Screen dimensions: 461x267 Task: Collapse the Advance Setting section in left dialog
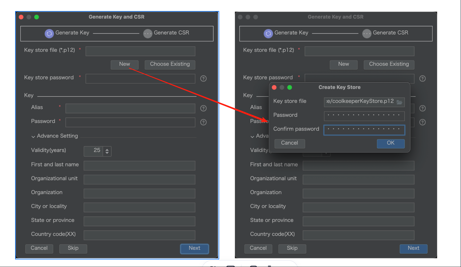33,136
